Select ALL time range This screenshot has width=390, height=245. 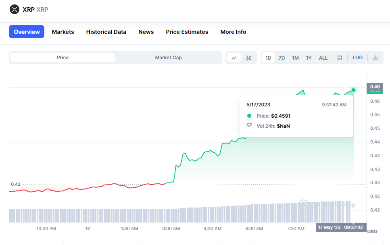[323, 58]
